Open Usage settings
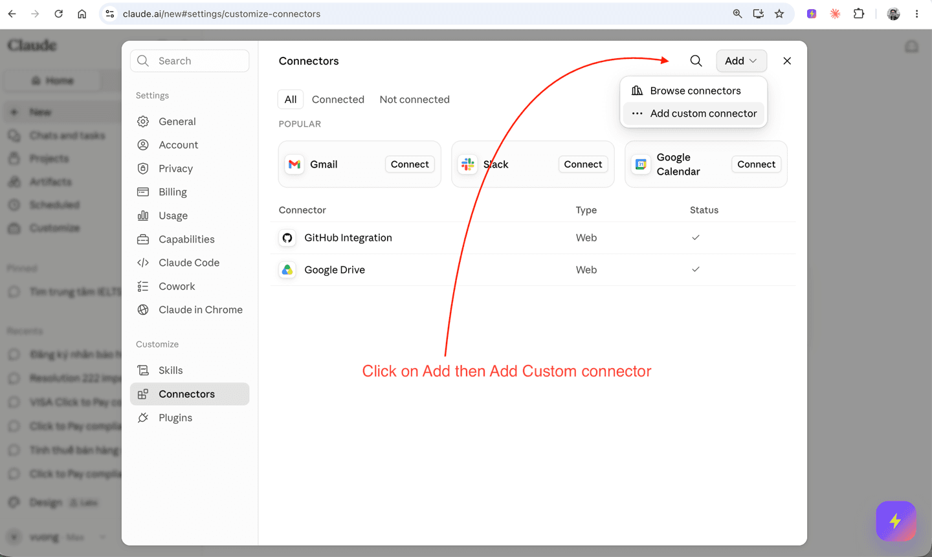The height and width of the screenshot is (557, 932). tap(190, 215)
